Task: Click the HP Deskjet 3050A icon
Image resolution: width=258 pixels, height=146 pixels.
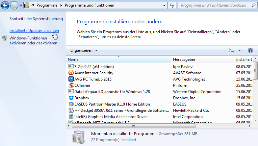Action: point(71,110)
